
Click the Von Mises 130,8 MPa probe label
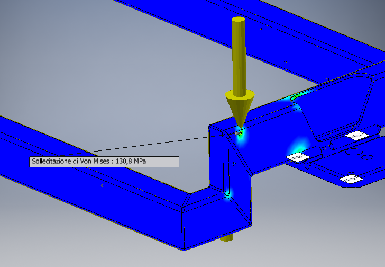104,162
